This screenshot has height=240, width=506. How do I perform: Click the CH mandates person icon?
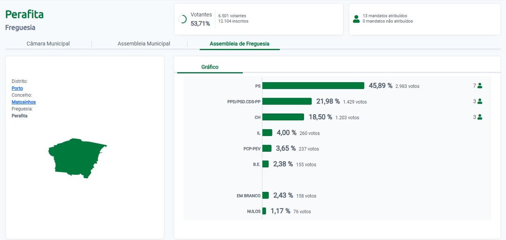[x=480, y=117]
